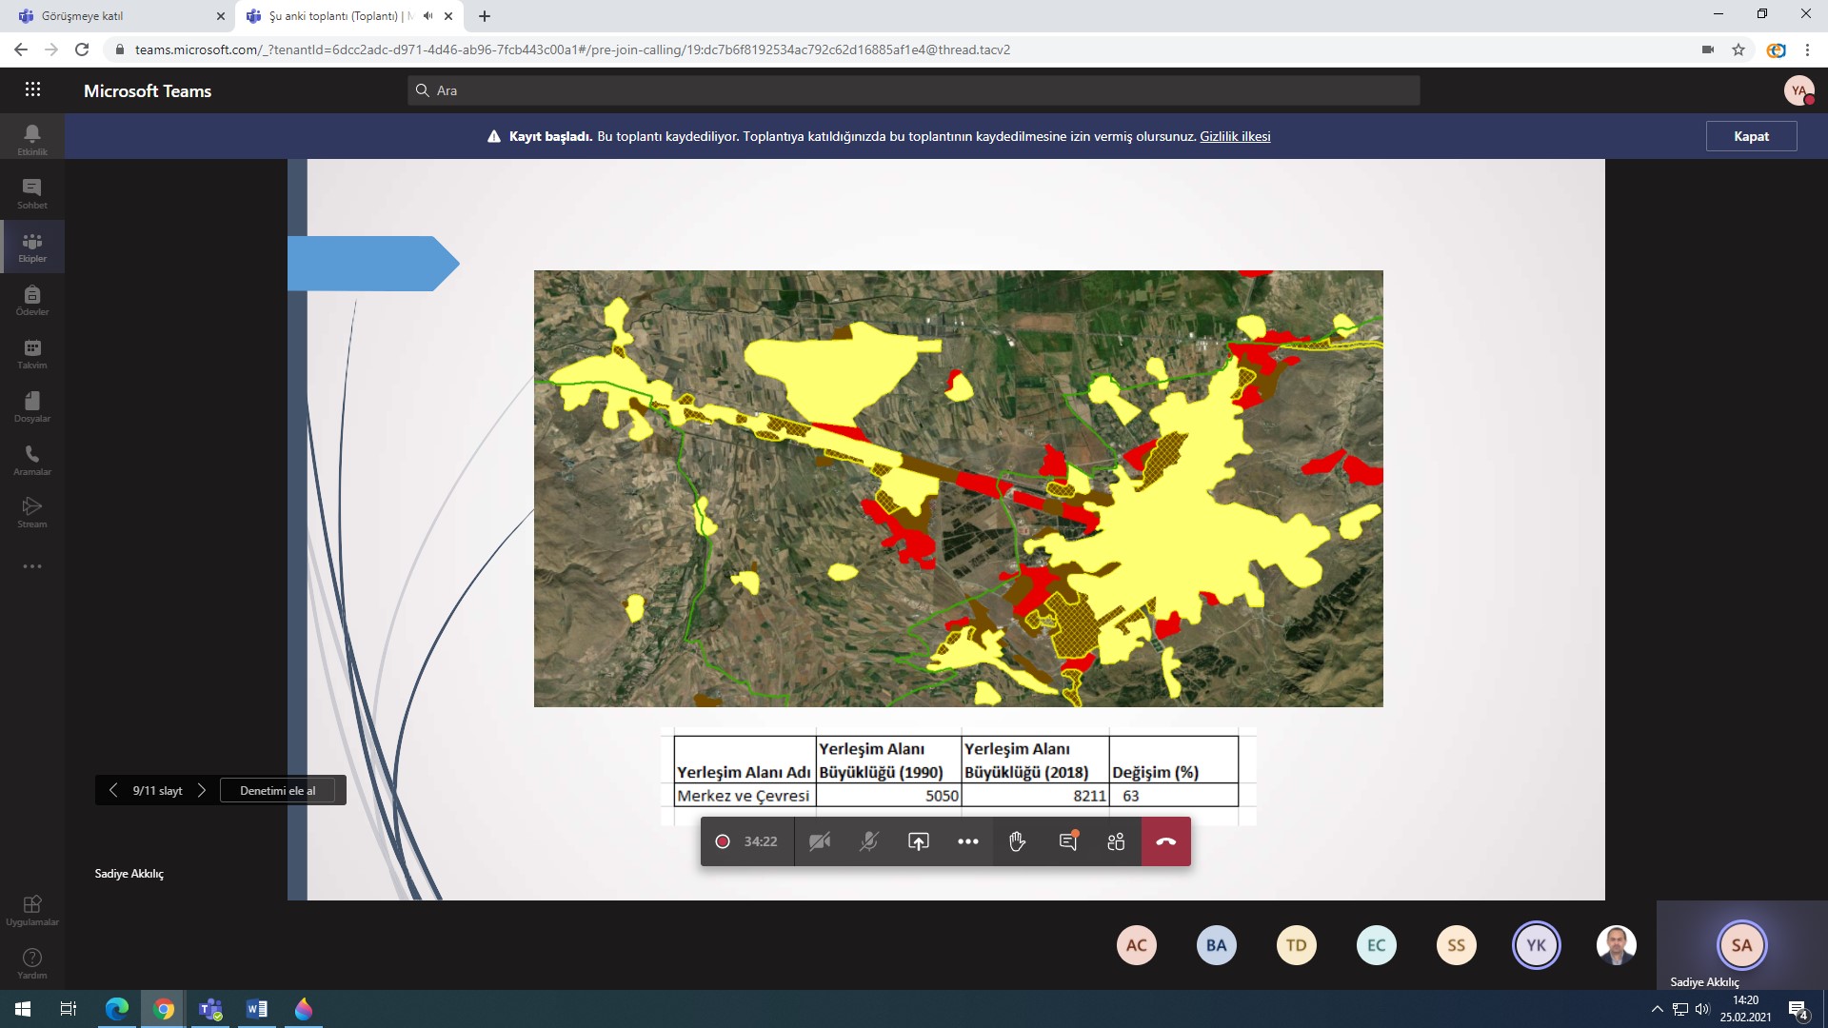1828x1028 pixels.
Task: Toggle the meeting conversation panel
Action: point(1067,841)
